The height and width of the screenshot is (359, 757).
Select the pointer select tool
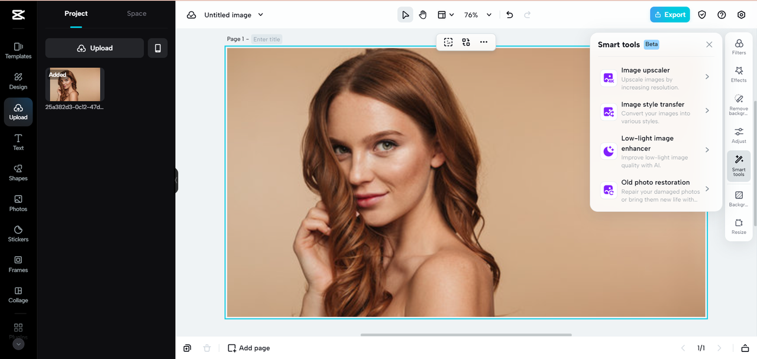tap(405, 15)
